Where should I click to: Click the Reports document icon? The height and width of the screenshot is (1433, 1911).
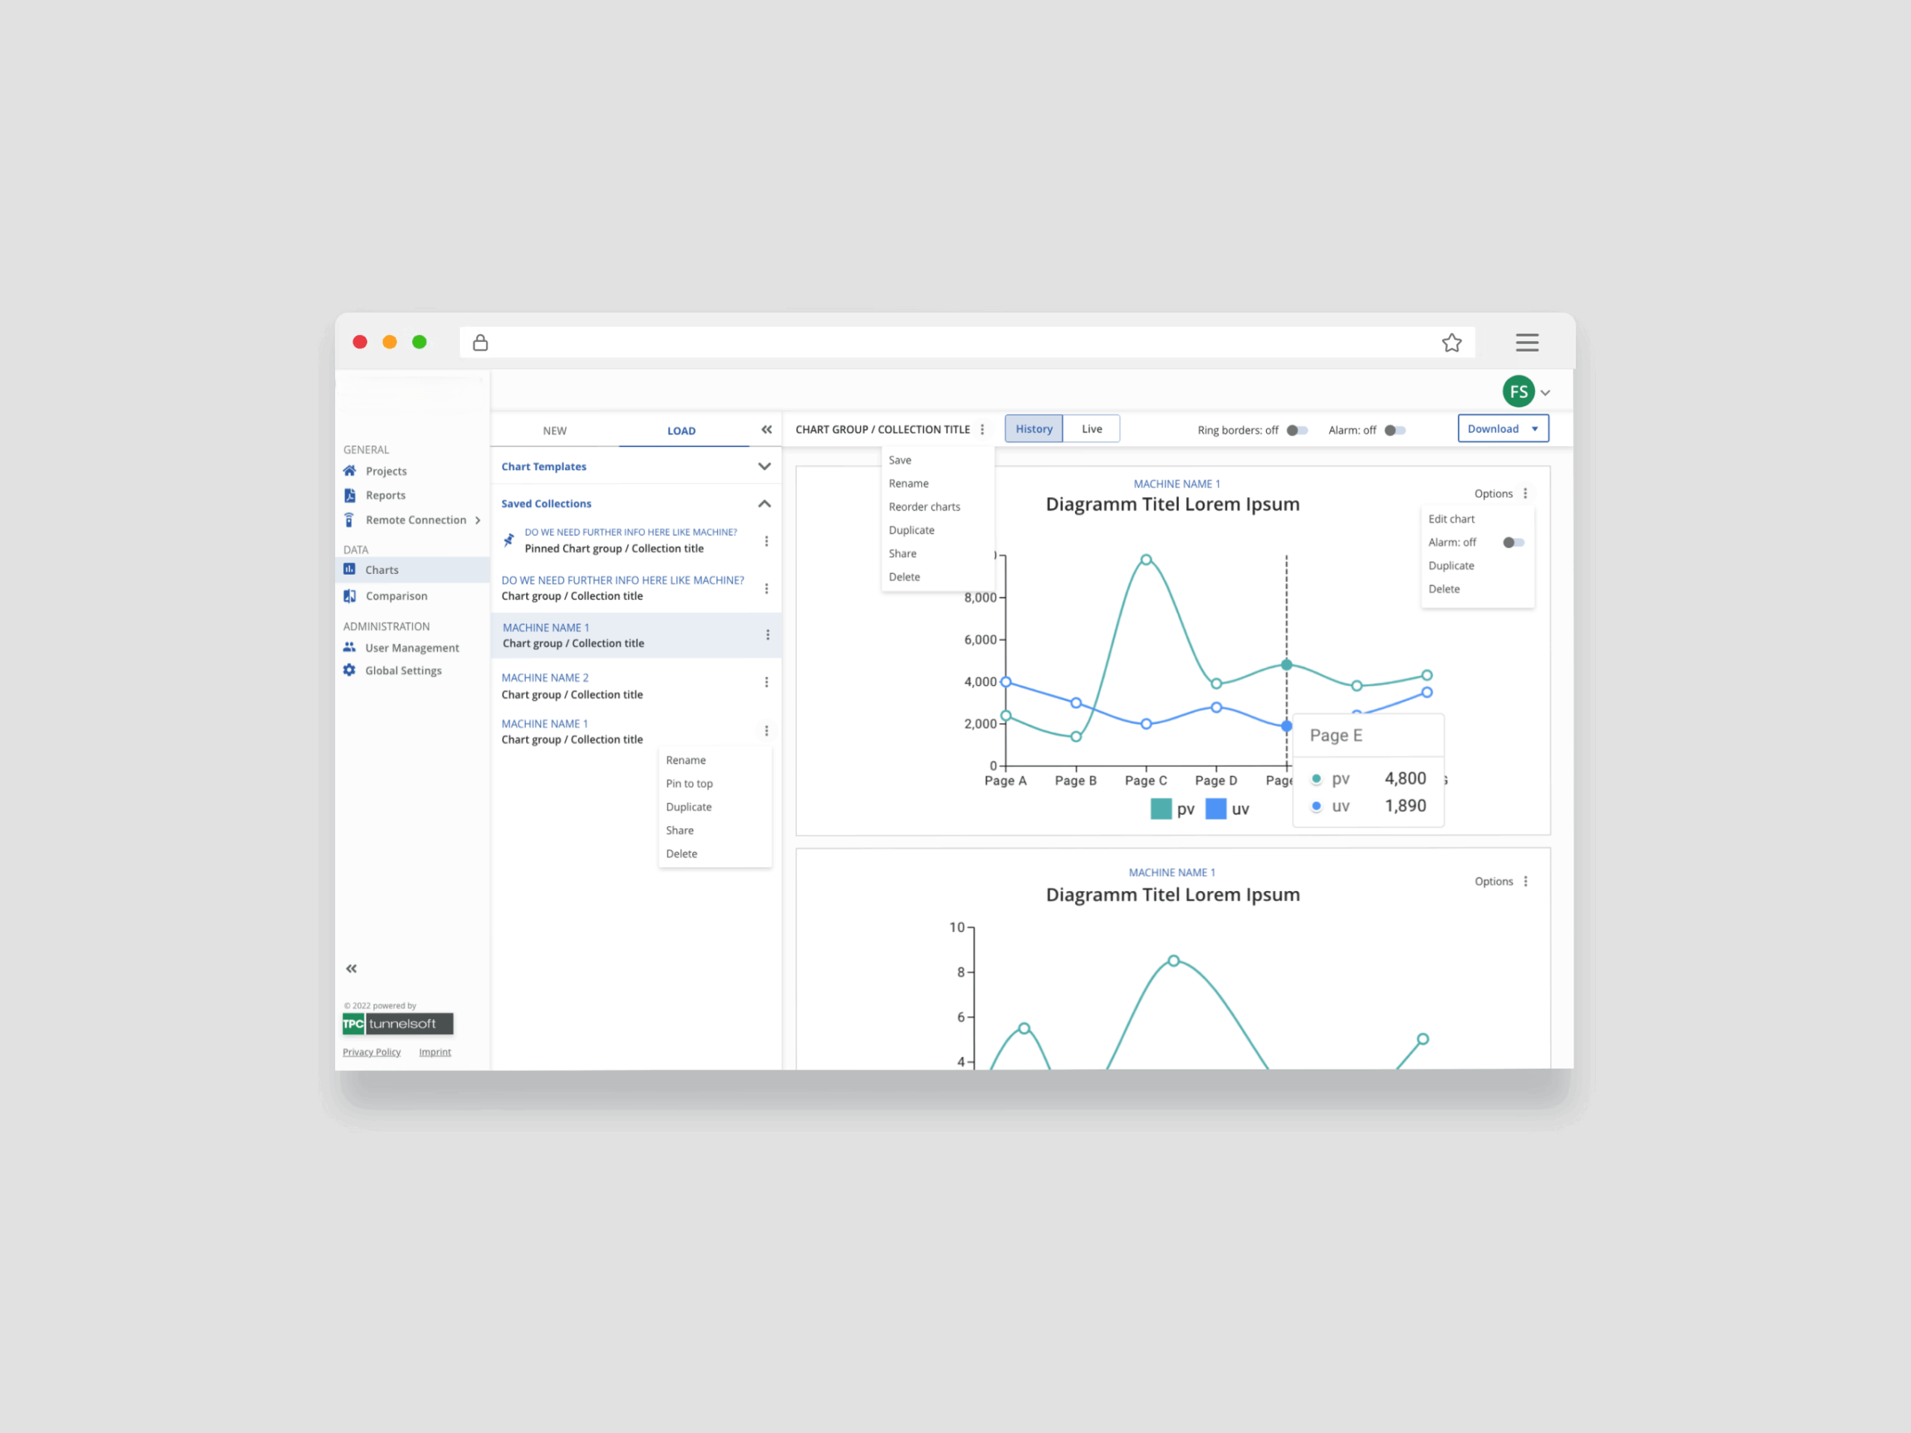click(349, 495)
